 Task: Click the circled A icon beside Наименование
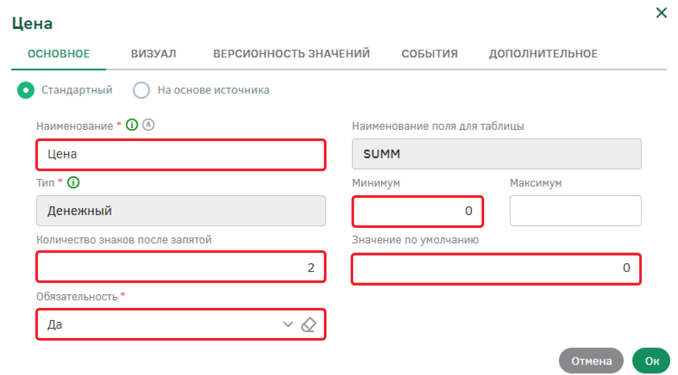(148, 125)
